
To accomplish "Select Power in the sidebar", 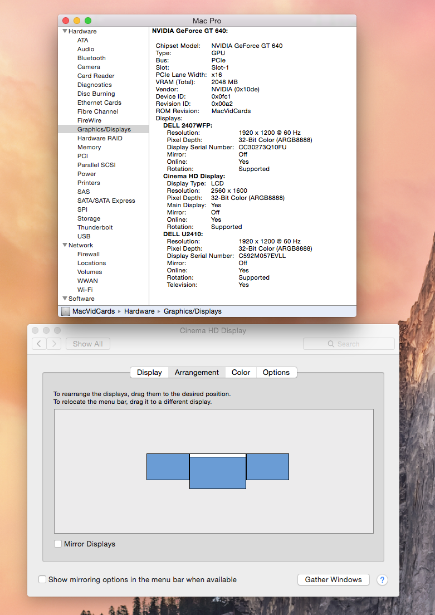I will click(87, 174).
